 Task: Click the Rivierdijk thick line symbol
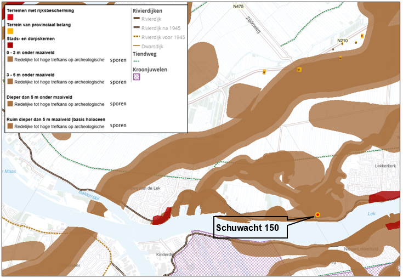(x=137, y=18)
